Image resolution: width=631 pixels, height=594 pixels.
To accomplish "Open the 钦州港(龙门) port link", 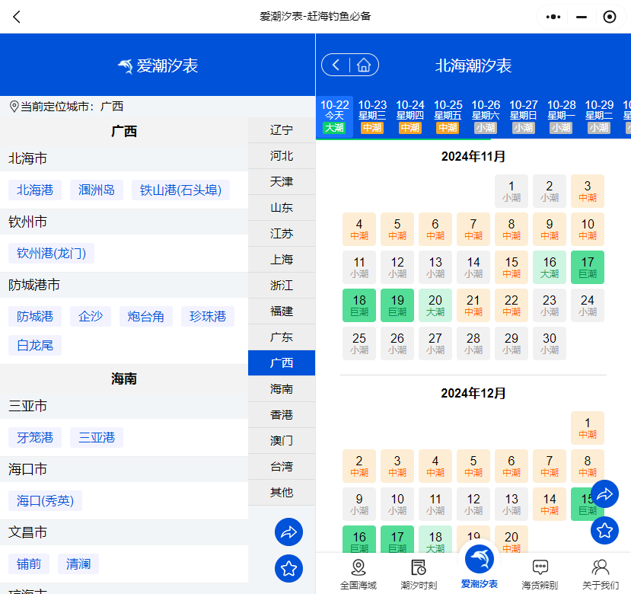I will (52, 254).
